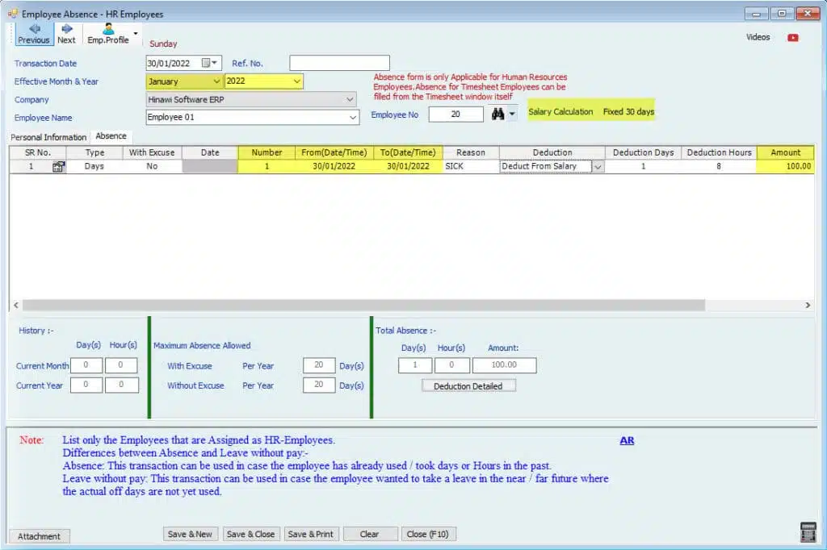Click the Deduction Detailed button
The image size is (827, 550).
coord(468,386)
